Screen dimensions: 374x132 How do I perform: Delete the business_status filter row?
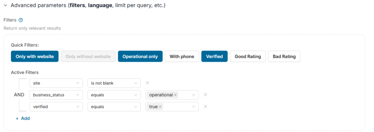(205, 95)
